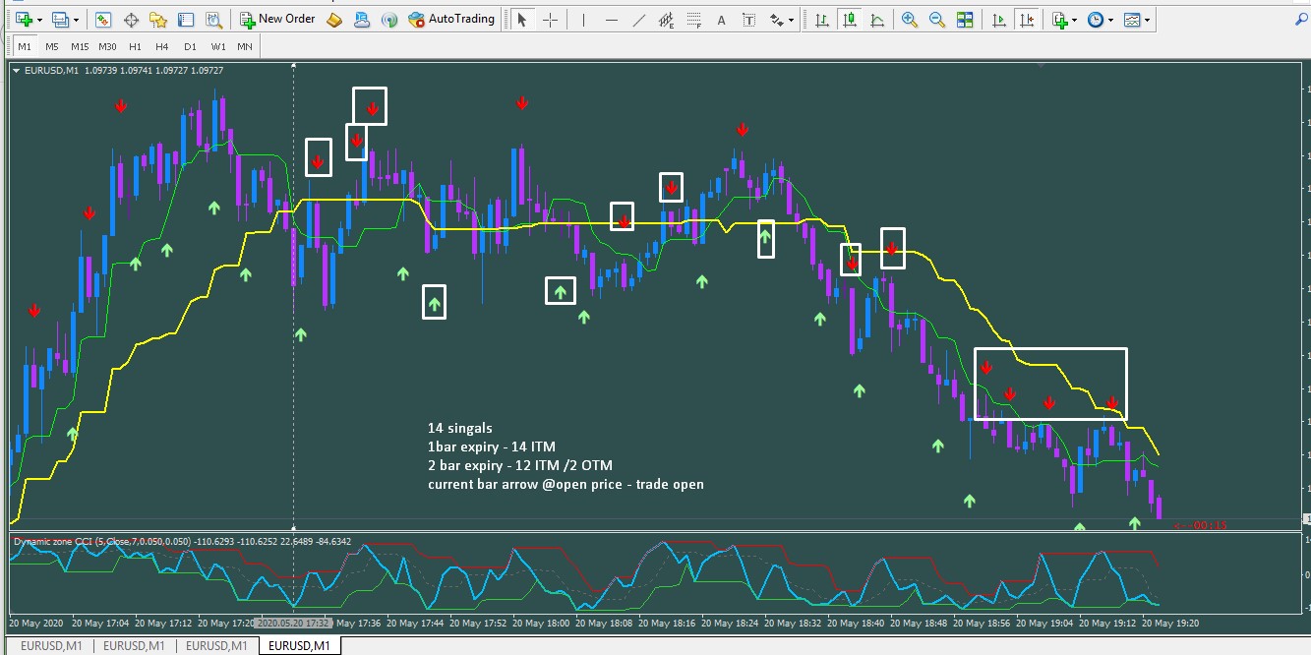
Task: Select the Equidistant Channel tool
Action: [x=666, y=20]
